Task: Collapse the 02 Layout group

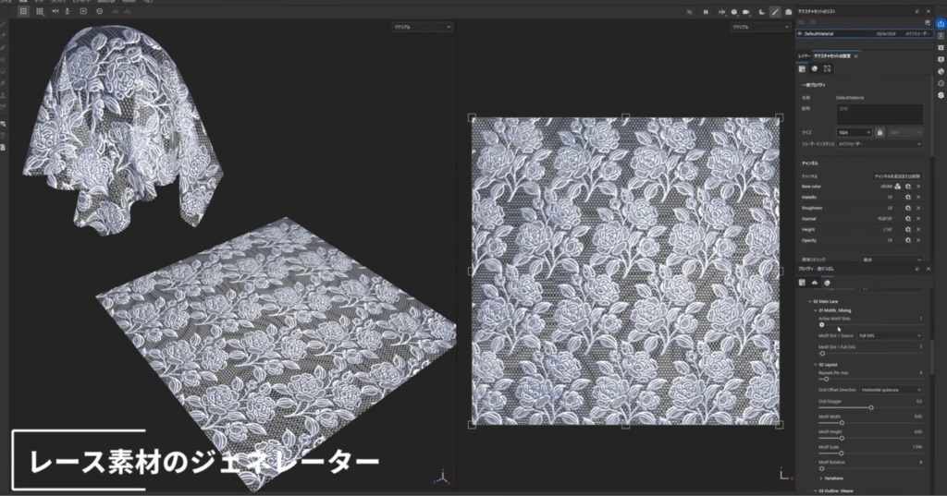Action: pos(816,365)
